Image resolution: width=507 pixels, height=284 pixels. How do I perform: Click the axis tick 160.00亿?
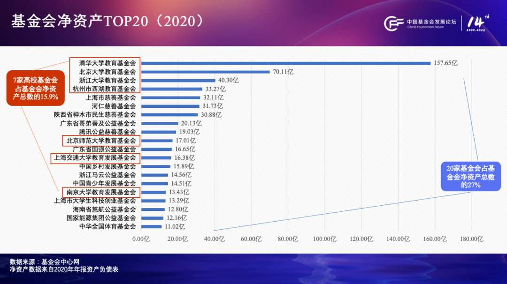coord(435,239)
